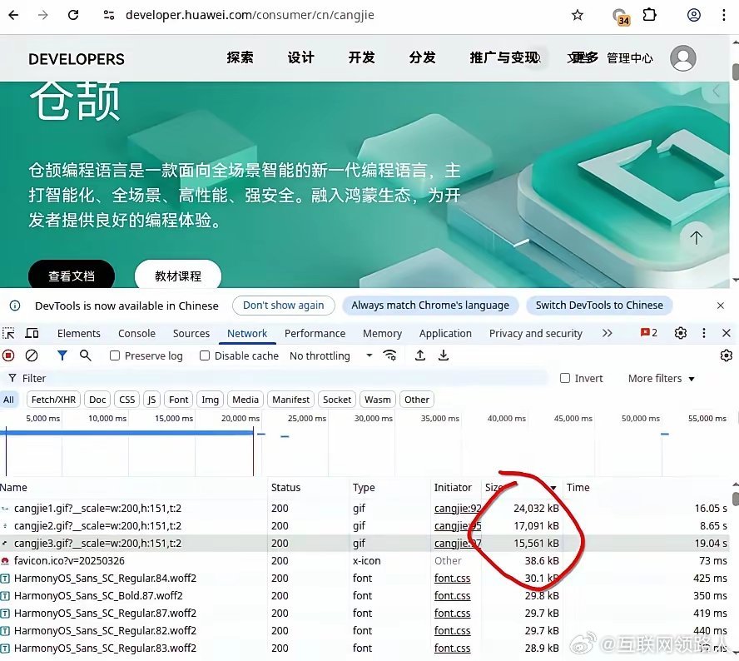Switch to Memory tab
Screen dimensions: 739x661
(382, 333)
